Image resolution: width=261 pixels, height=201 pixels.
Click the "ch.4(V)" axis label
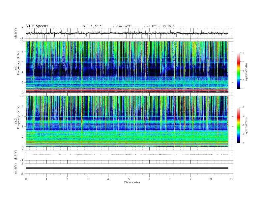coord(16,168)
